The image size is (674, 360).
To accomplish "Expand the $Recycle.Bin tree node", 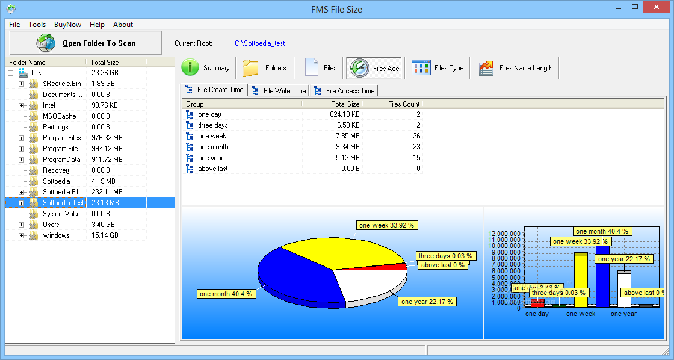I will pos(21,84).
